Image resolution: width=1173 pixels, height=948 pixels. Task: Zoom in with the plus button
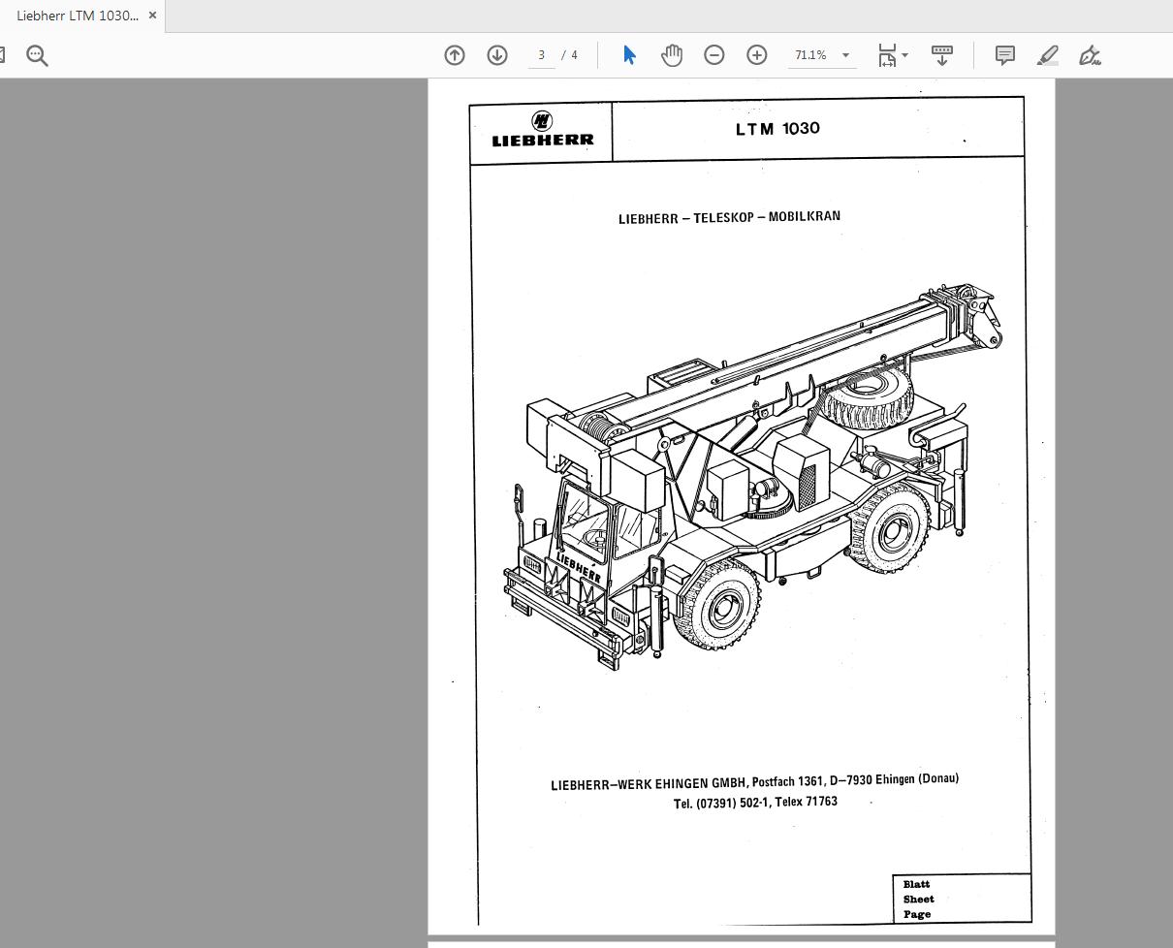click(757, 55)
